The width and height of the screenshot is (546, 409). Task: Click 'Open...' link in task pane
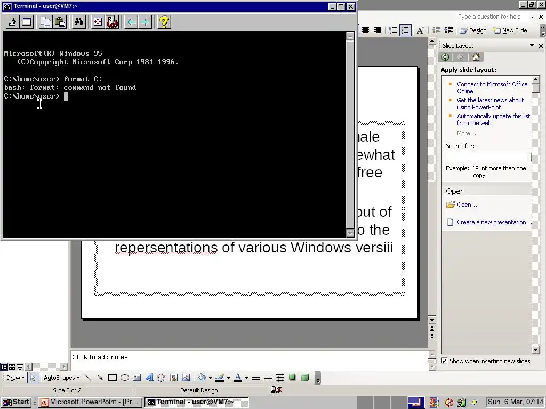click(x=467, y=204)
